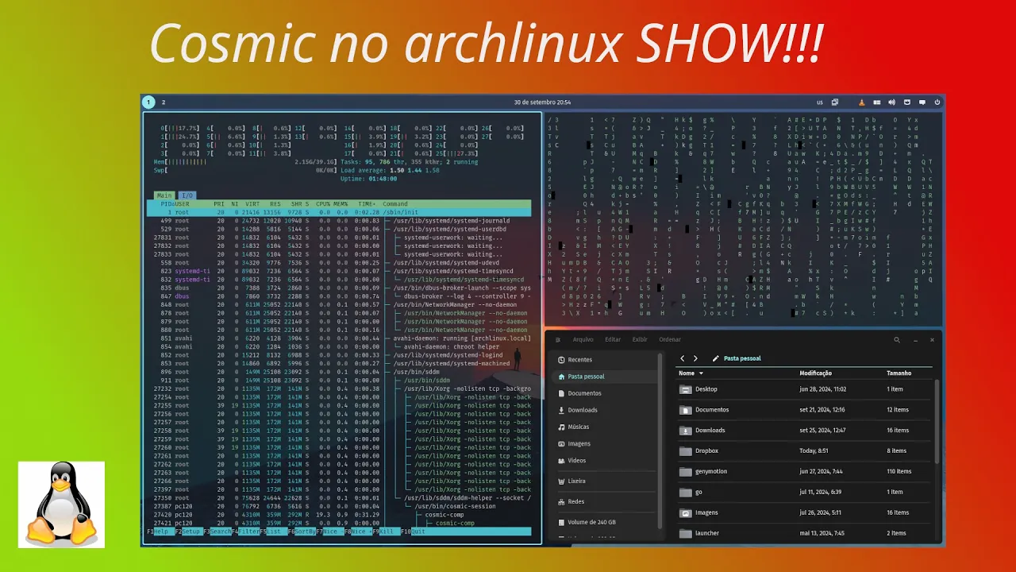Click the sidebar vertical scrollbar in the file manager
Image resolution: width=1016 pixels, height=572 pixels.
tap(660, 442)
